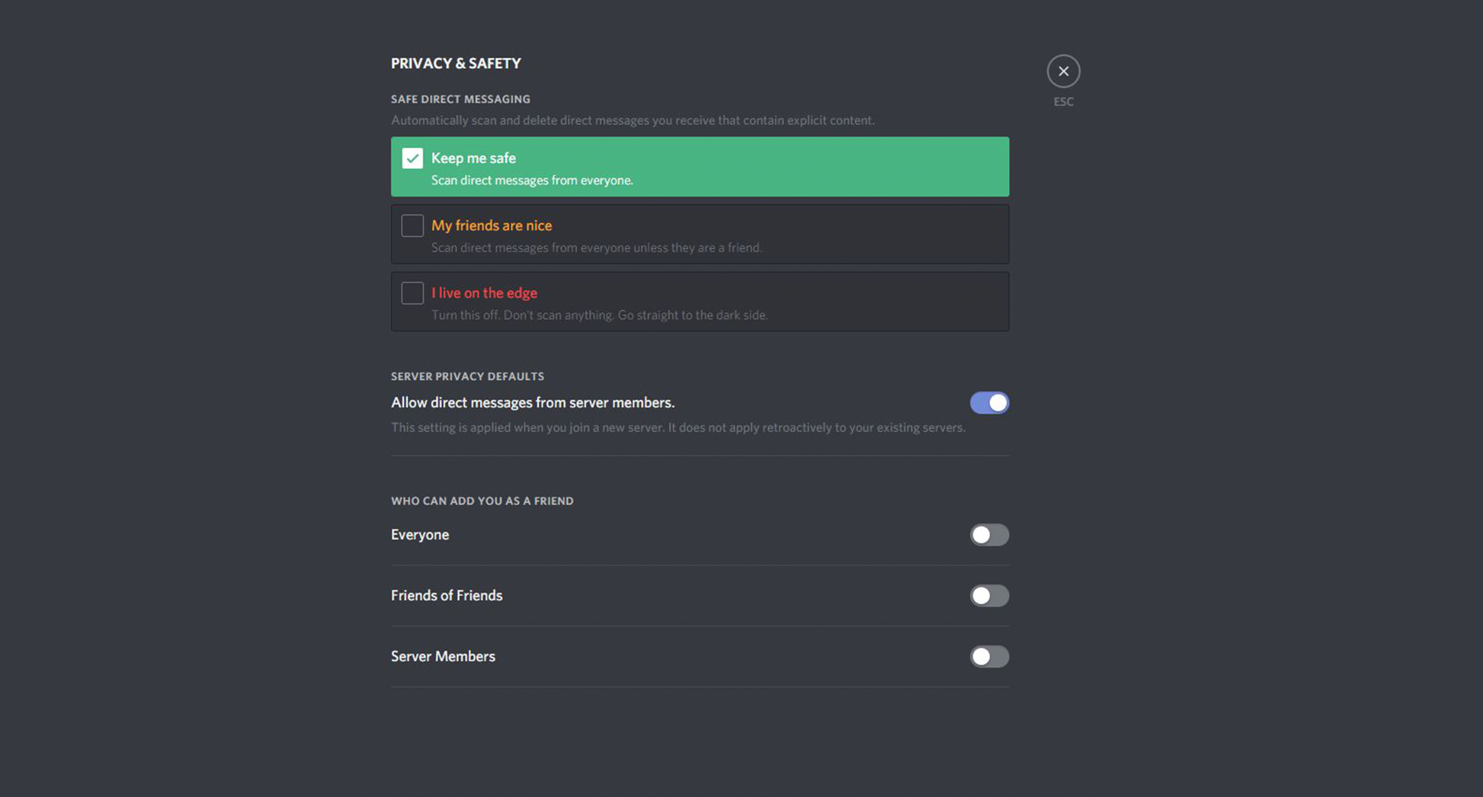Click the Privacy & Safety page heading
Image resolution: width=1483 pixels, height=797 pixels.
click(456, 63)
